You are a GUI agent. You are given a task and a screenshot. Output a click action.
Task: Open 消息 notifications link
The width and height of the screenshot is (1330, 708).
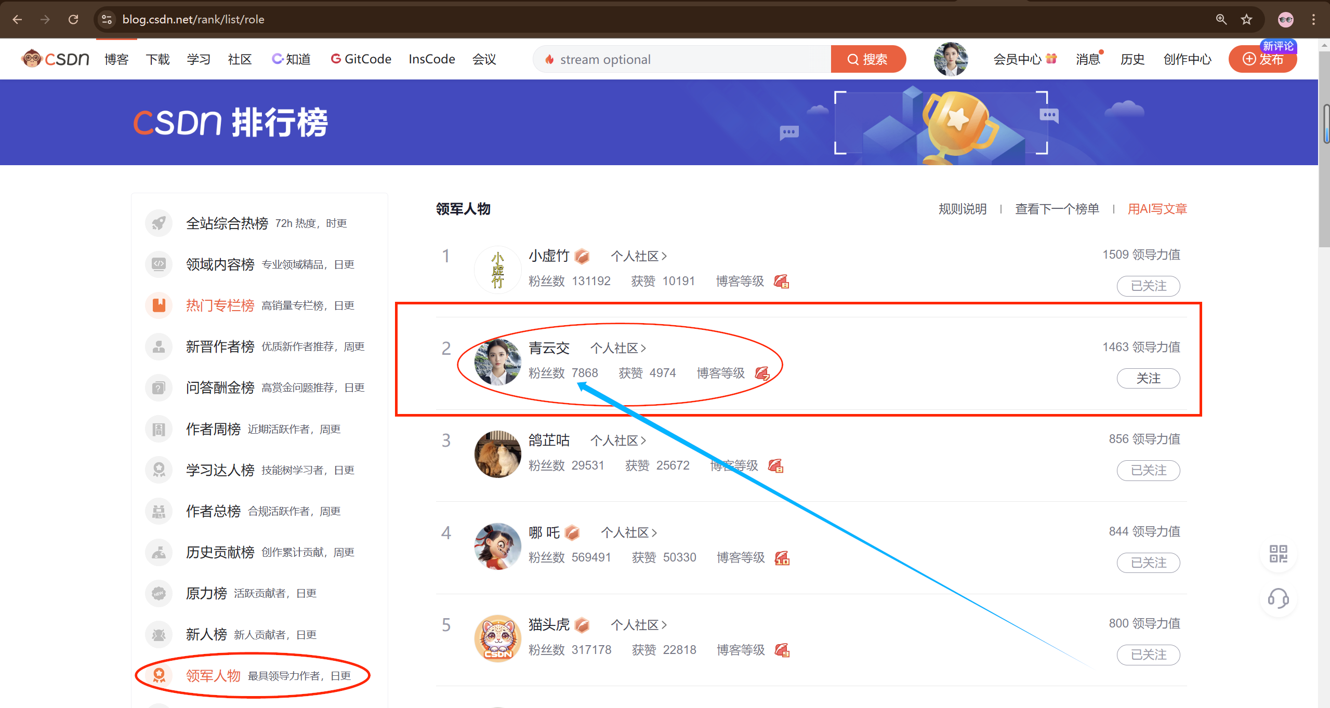pyautogui.click(x=1089, y=59)
